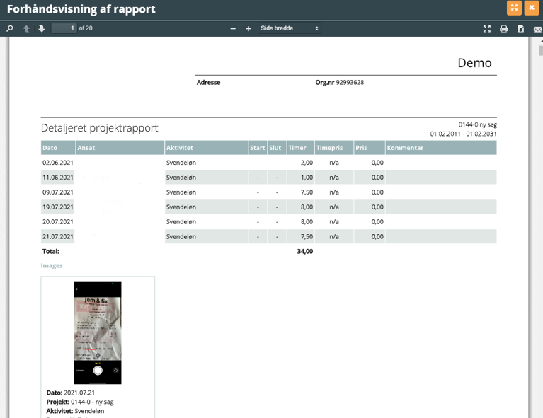Zoom in with the plus icon
This screenshot has height=418, width=543.
pyautogui.click(x=248, y=29)
